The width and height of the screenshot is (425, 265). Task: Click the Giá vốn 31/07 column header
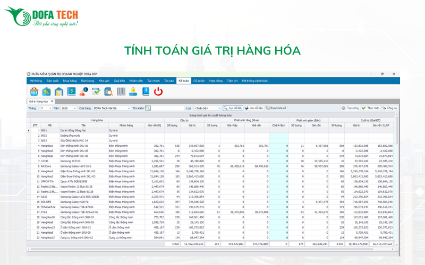point(381,125)
